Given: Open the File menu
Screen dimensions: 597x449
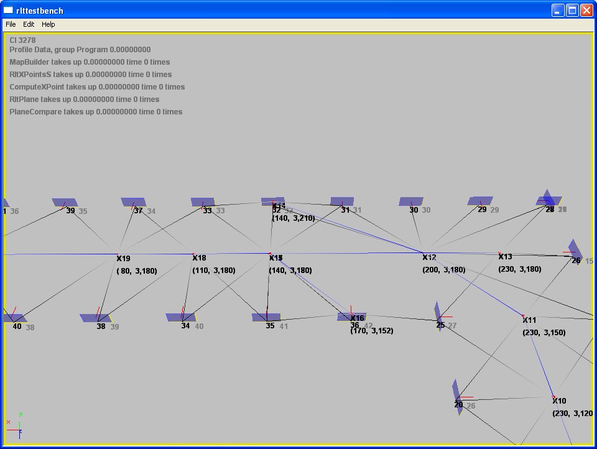Looking at the screenshot, I should coord(11,24).
